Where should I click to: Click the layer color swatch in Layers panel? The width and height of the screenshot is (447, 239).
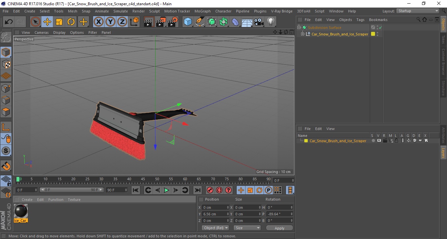click(x=306, y=141)
